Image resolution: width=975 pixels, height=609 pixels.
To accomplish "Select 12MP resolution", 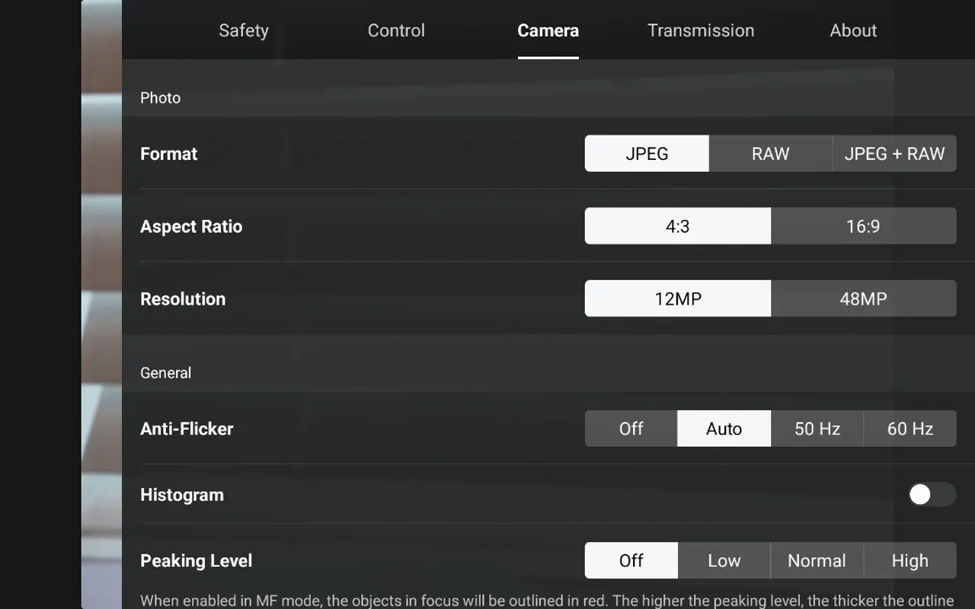I will pyautogui.click(x=677, y=298).
